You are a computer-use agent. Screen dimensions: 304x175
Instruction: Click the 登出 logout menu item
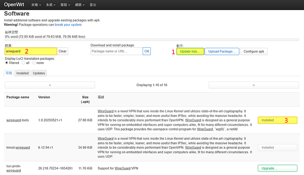(x=93, y=5)
